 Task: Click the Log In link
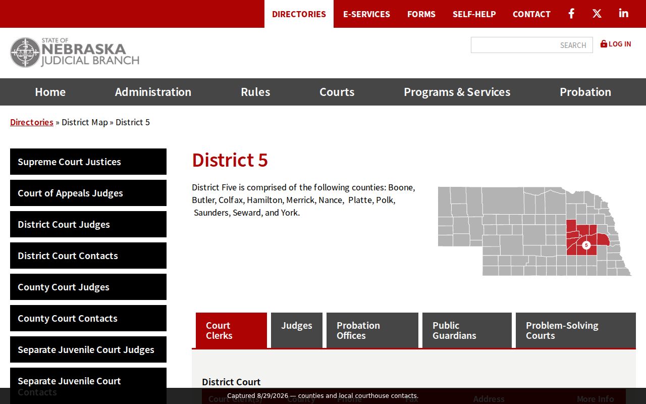click(616, 44)
